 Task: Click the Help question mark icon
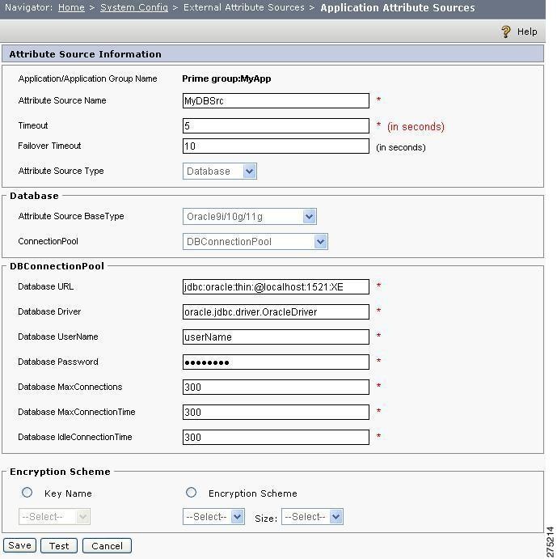click(506, 32)
